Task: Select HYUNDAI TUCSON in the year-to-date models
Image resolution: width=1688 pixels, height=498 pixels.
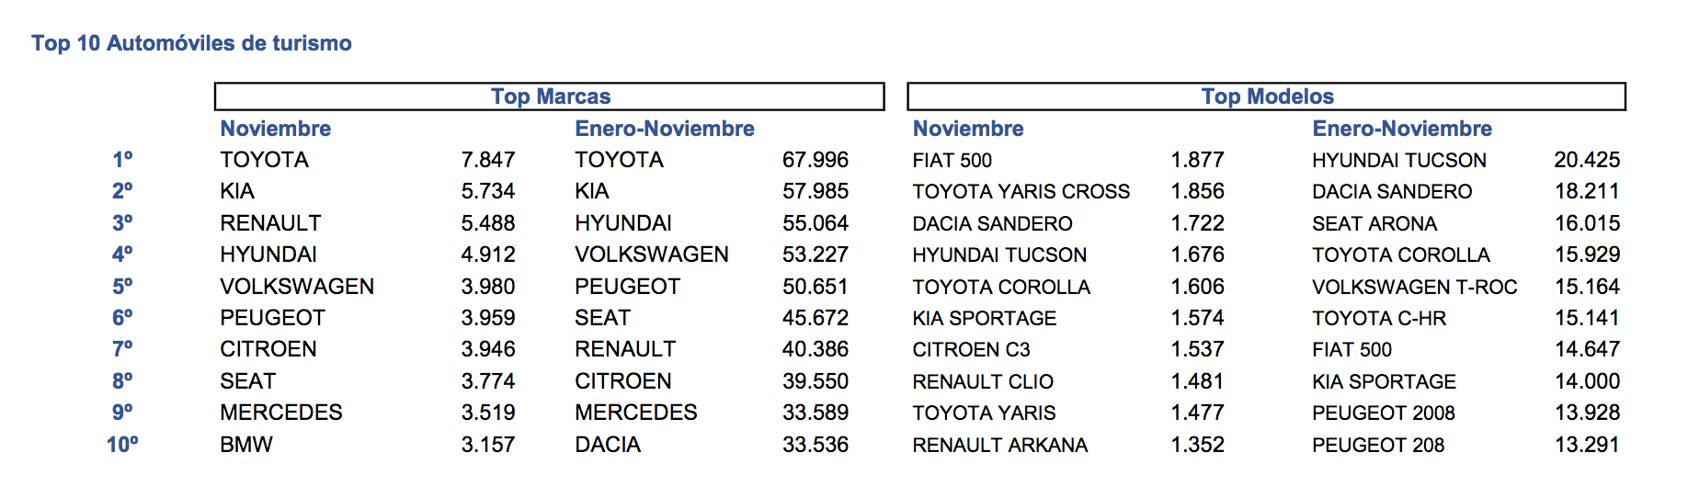Action: [1399, 161]
